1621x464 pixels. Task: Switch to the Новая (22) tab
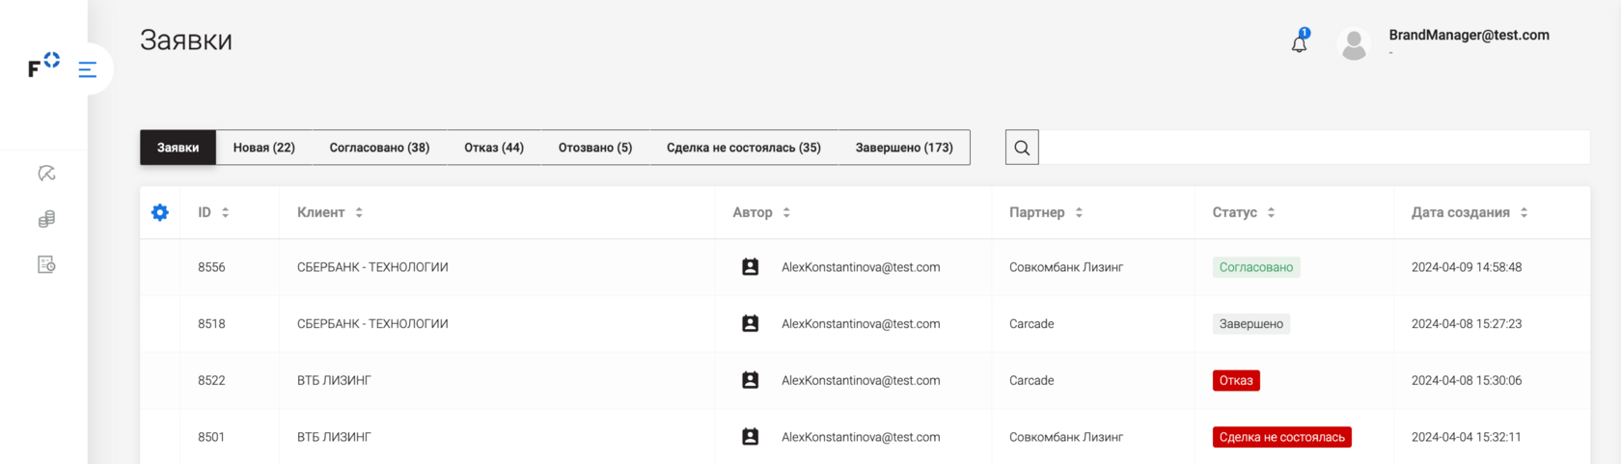tap(263, 148)
